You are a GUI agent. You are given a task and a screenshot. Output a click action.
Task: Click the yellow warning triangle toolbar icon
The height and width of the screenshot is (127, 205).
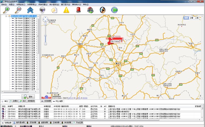click(x=66, y=10)
